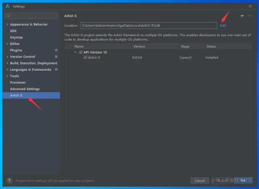Image resolution: width=259 pixels, height=189 pixels.
Task: Select the Tools label in sidebar
Action: point(14,76)
